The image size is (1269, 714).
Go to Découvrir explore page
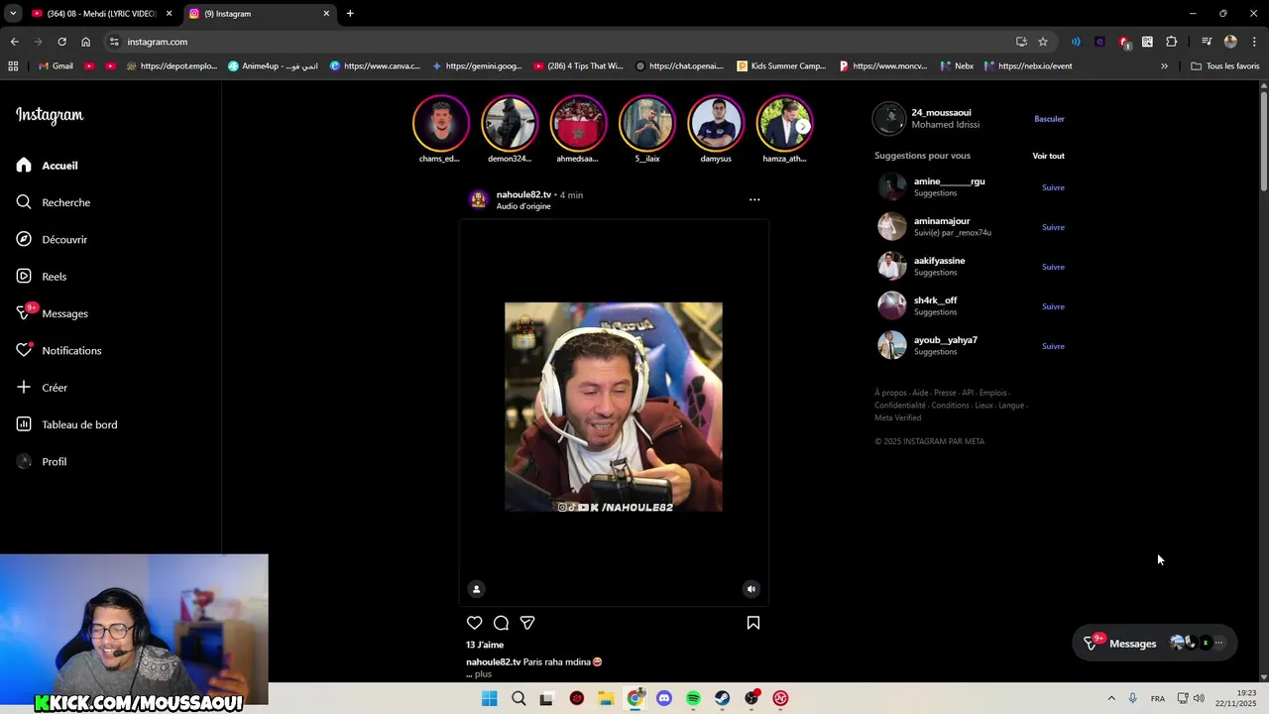52,239
